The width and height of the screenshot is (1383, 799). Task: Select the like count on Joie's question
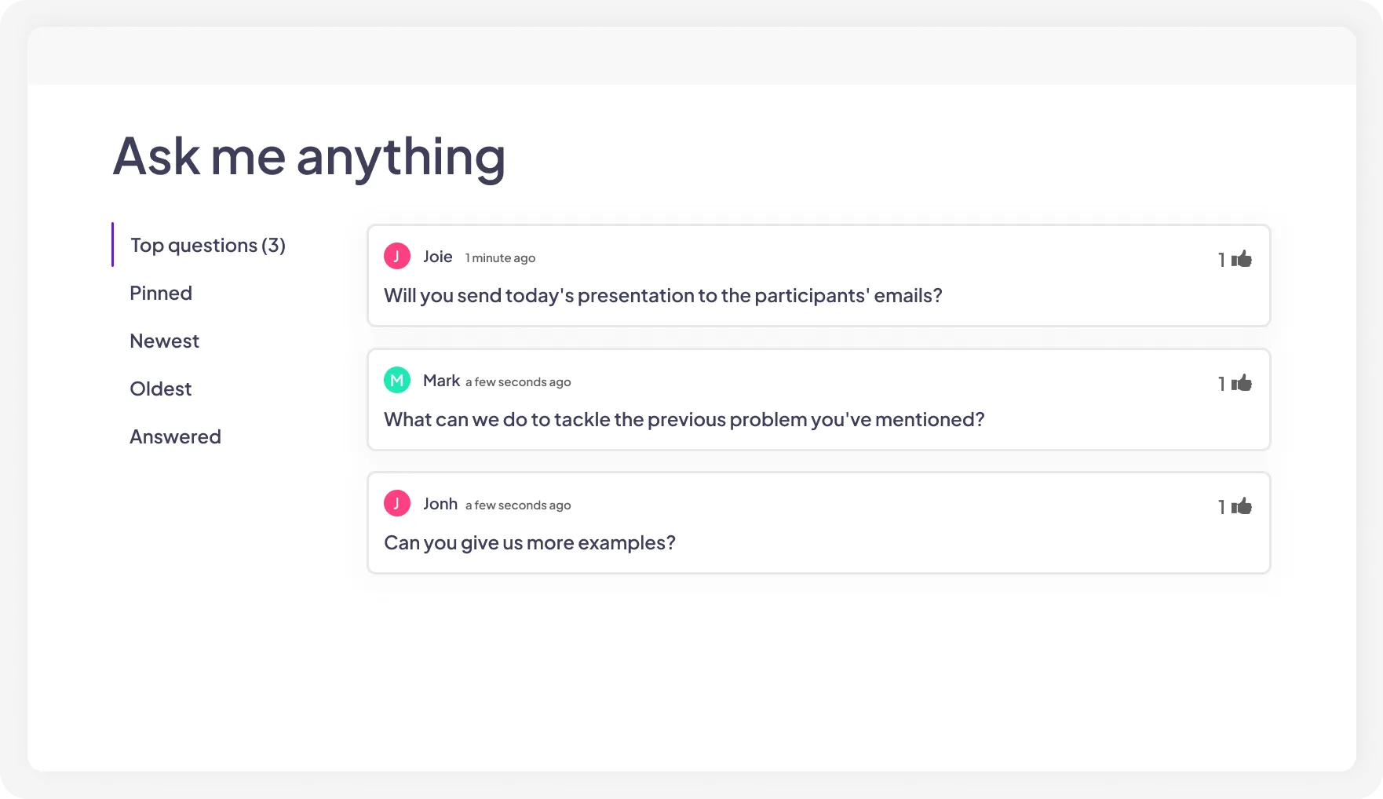coord(1221,259)
